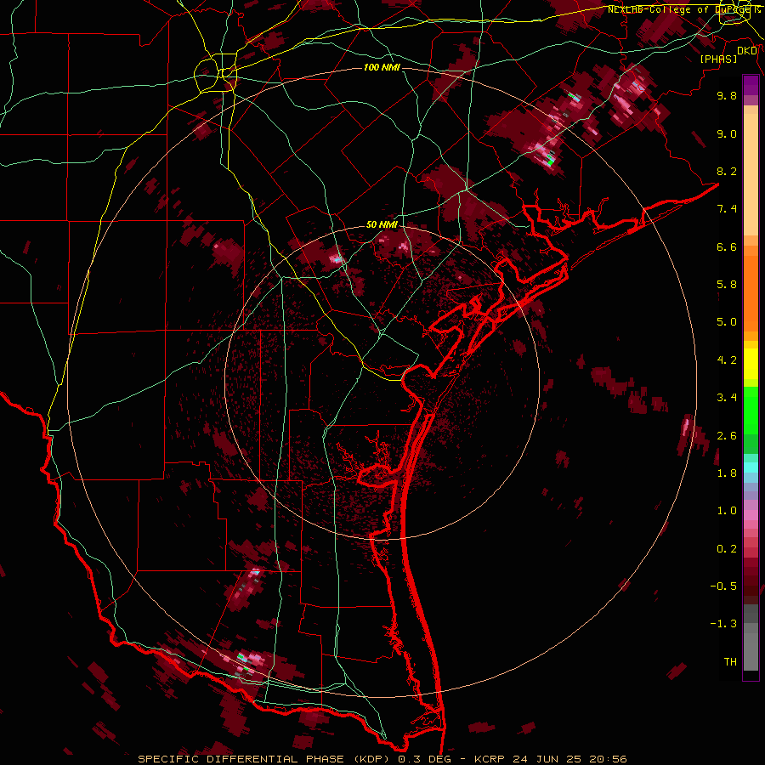This screenshot has height=765, width=765.
Task: Click the 9.0 value on the color scale
Action: tap(727, 133)
